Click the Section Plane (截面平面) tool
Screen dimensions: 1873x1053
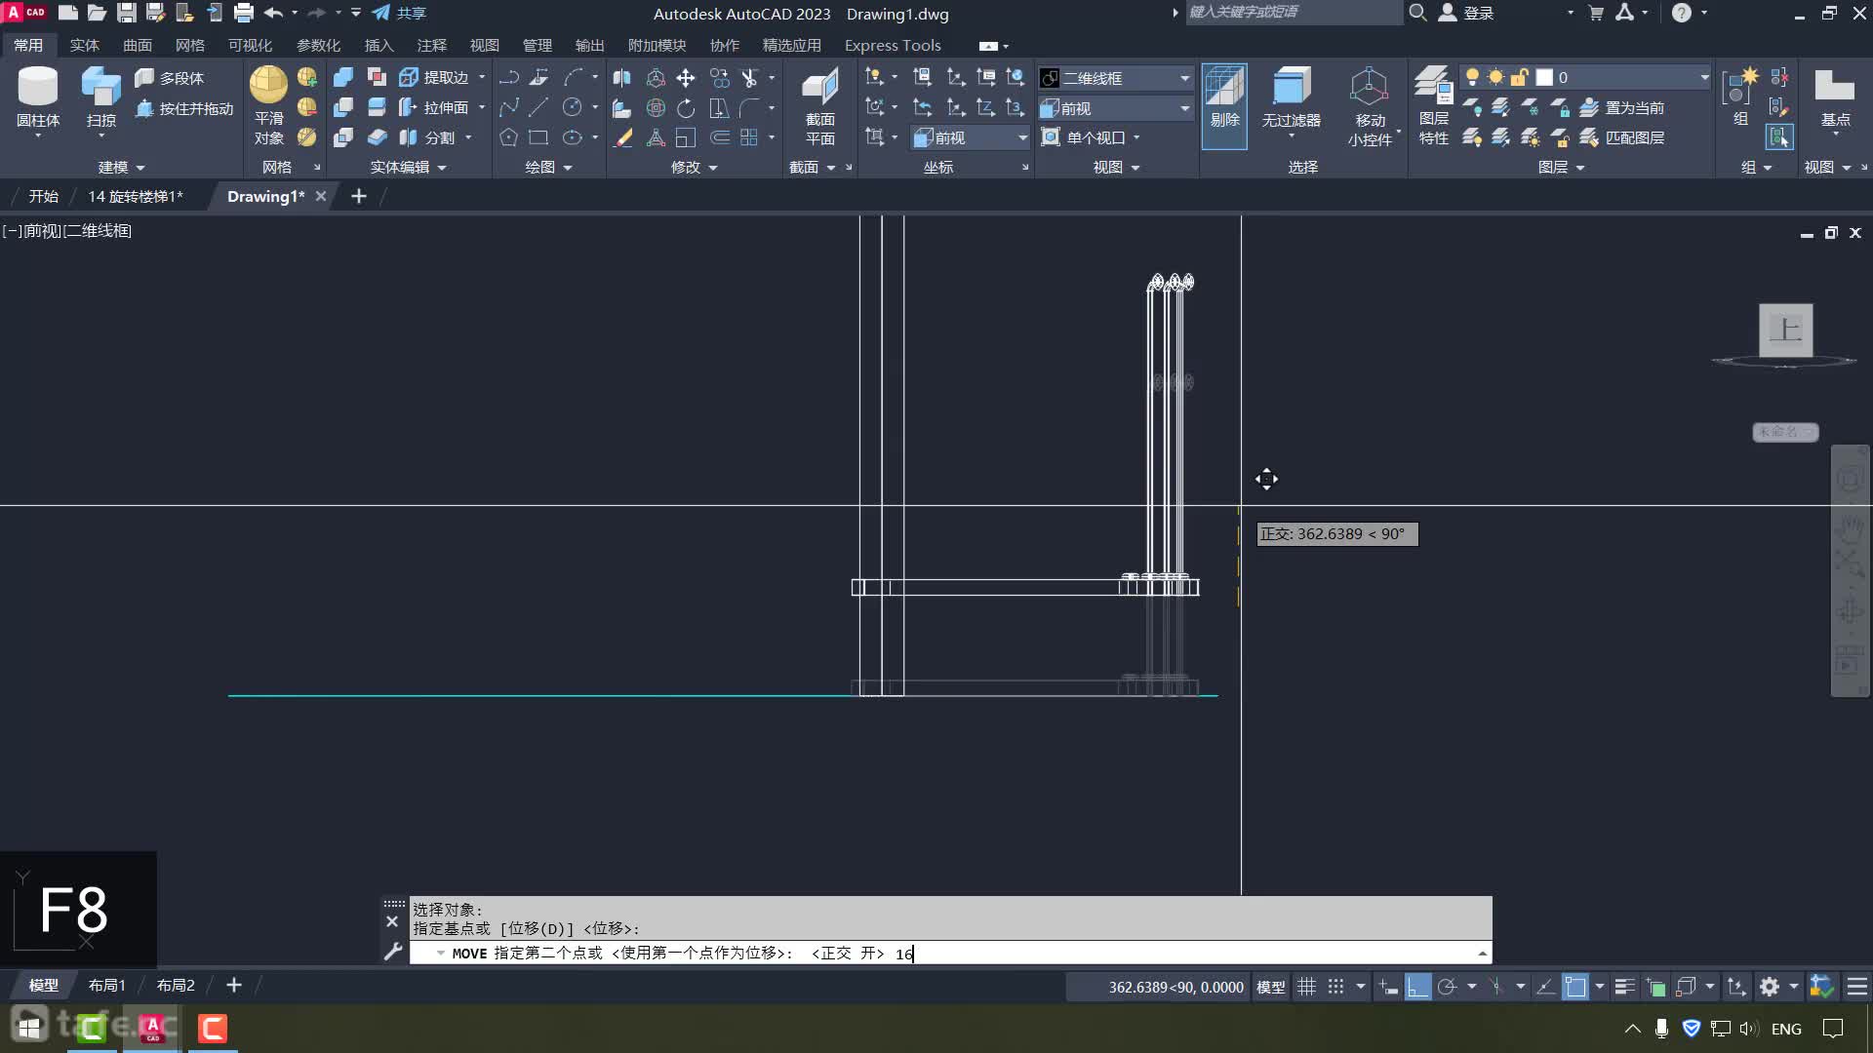pyautogui.click(x=819, y=105)
